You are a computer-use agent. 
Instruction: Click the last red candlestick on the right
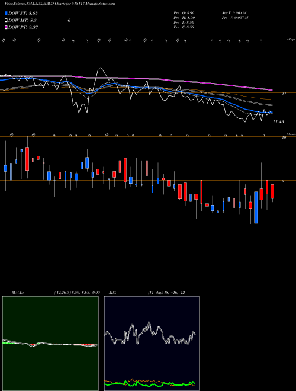coord(272,191)
